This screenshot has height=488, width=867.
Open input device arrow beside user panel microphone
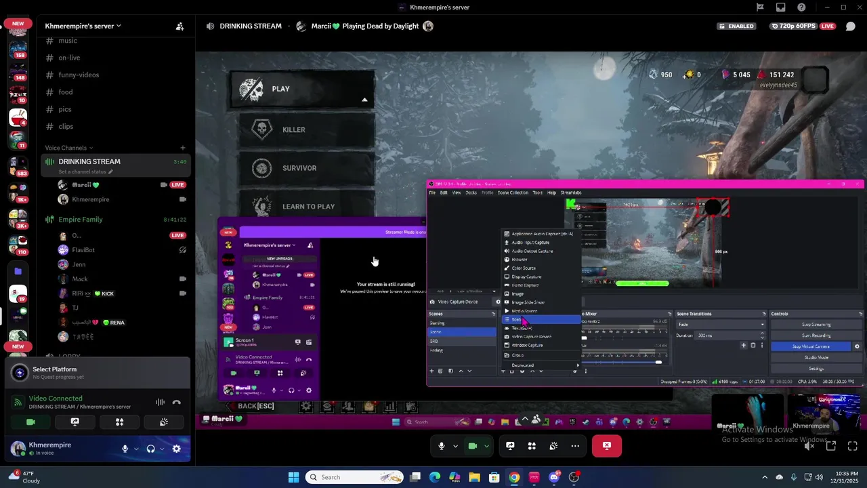[136, 449]
